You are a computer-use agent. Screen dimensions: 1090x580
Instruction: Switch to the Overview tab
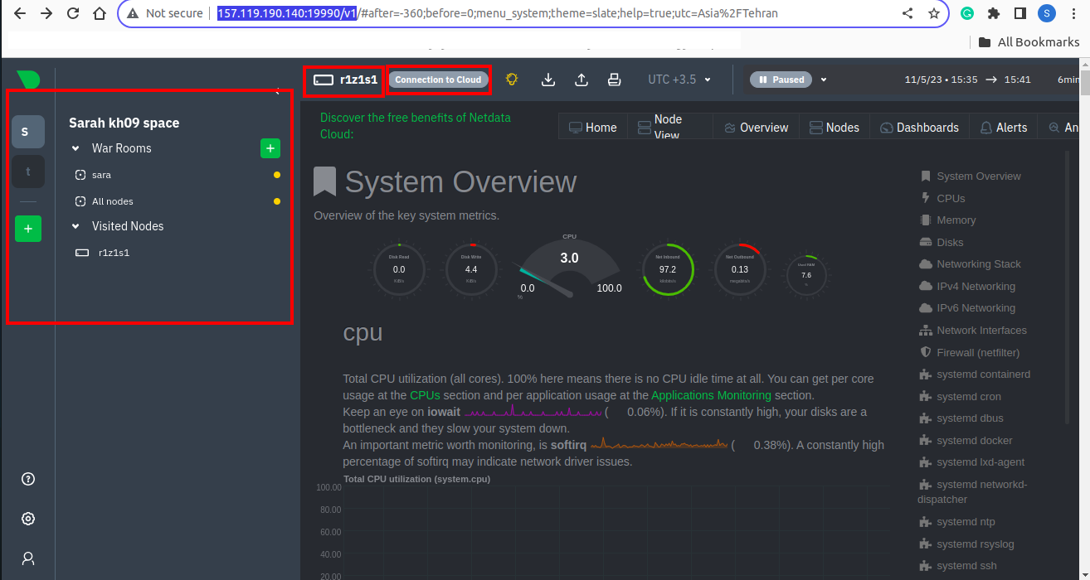(x=756, y=128)
